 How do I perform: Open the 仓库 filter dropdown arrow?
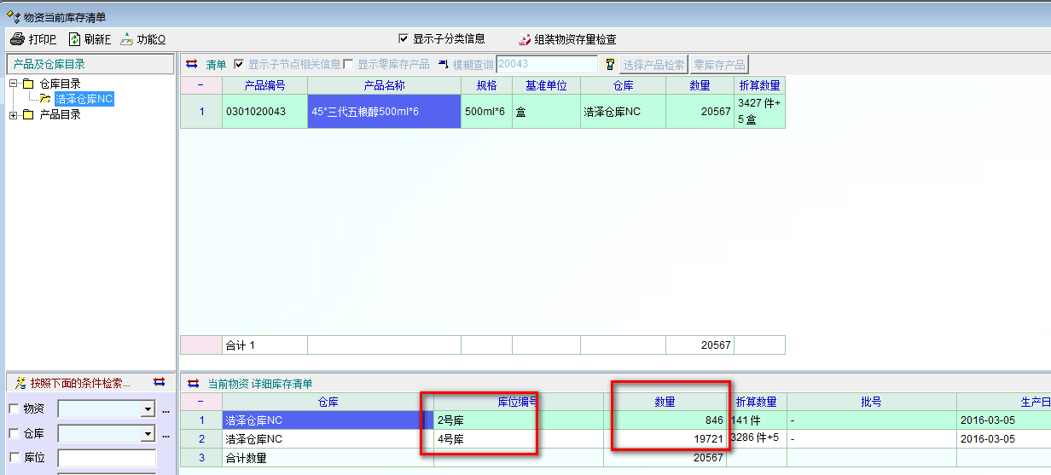(148, 434)
